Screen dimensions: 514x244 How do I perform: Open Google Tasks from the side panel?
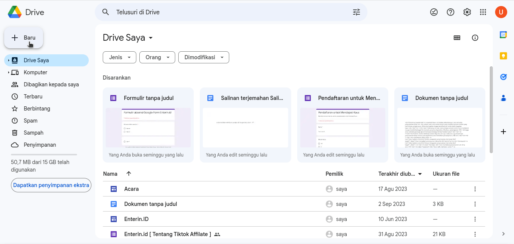pos(503,77)
